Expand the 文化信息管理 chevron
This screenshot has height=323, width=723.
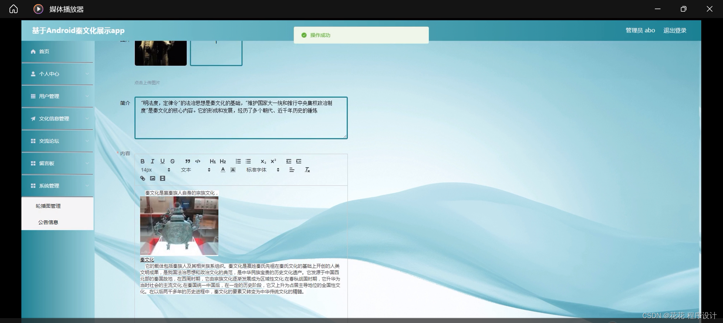pos(87,119)
